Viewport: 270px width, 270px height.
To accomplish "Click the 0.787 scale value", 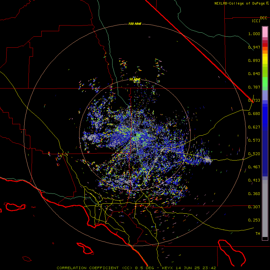I will [254, 87].
